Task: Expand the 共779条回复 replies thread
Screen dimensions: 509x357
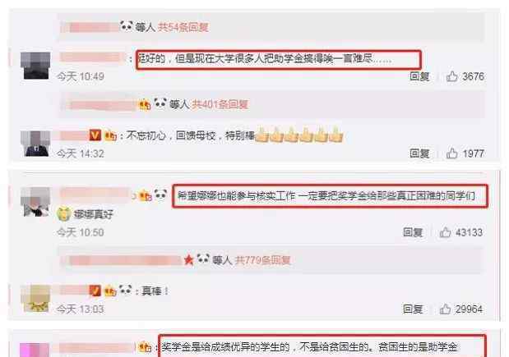Action: coord(262,260)
